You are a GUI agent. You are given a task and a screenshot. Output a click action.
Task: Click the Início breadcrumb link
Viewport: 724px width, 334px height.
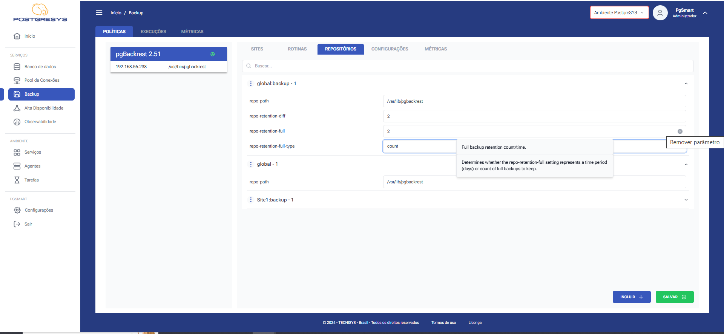[x=116, y=13]
